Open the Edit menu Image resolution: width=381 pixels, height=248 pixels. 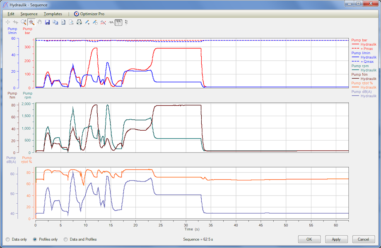tap(11, 14)
